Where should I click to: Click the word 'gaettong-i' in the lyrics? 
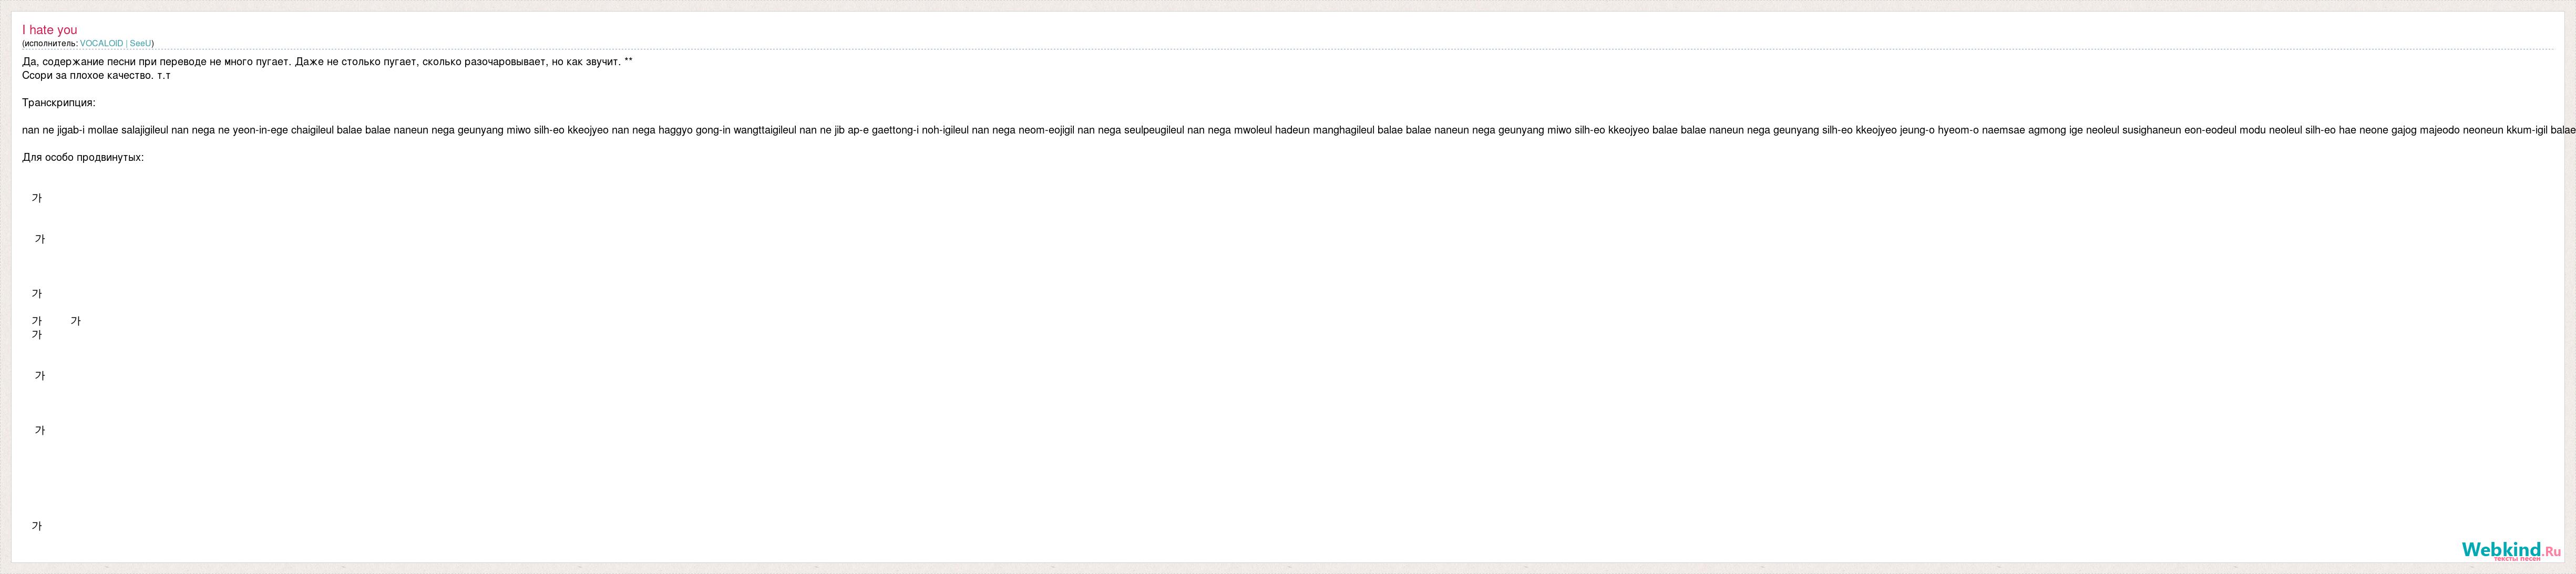coord(895,130)
